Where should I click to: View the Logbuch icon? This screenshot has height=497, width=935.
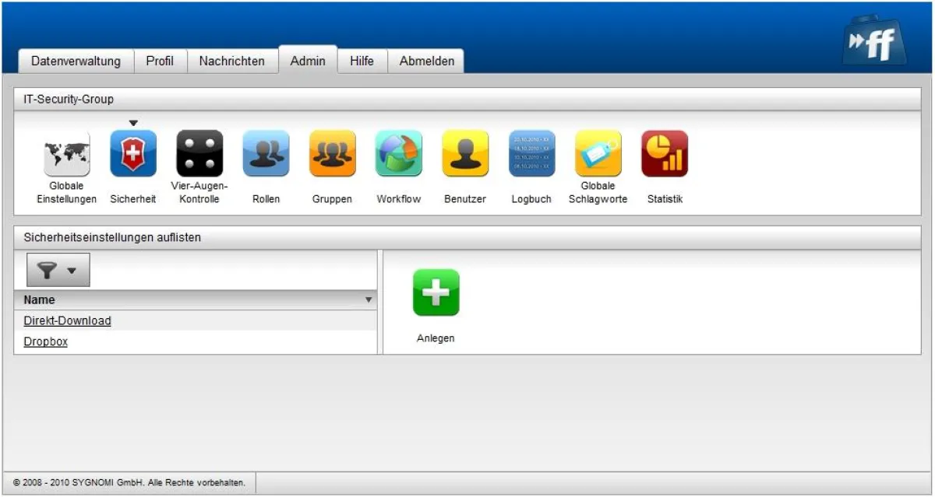tap(531, 153)
